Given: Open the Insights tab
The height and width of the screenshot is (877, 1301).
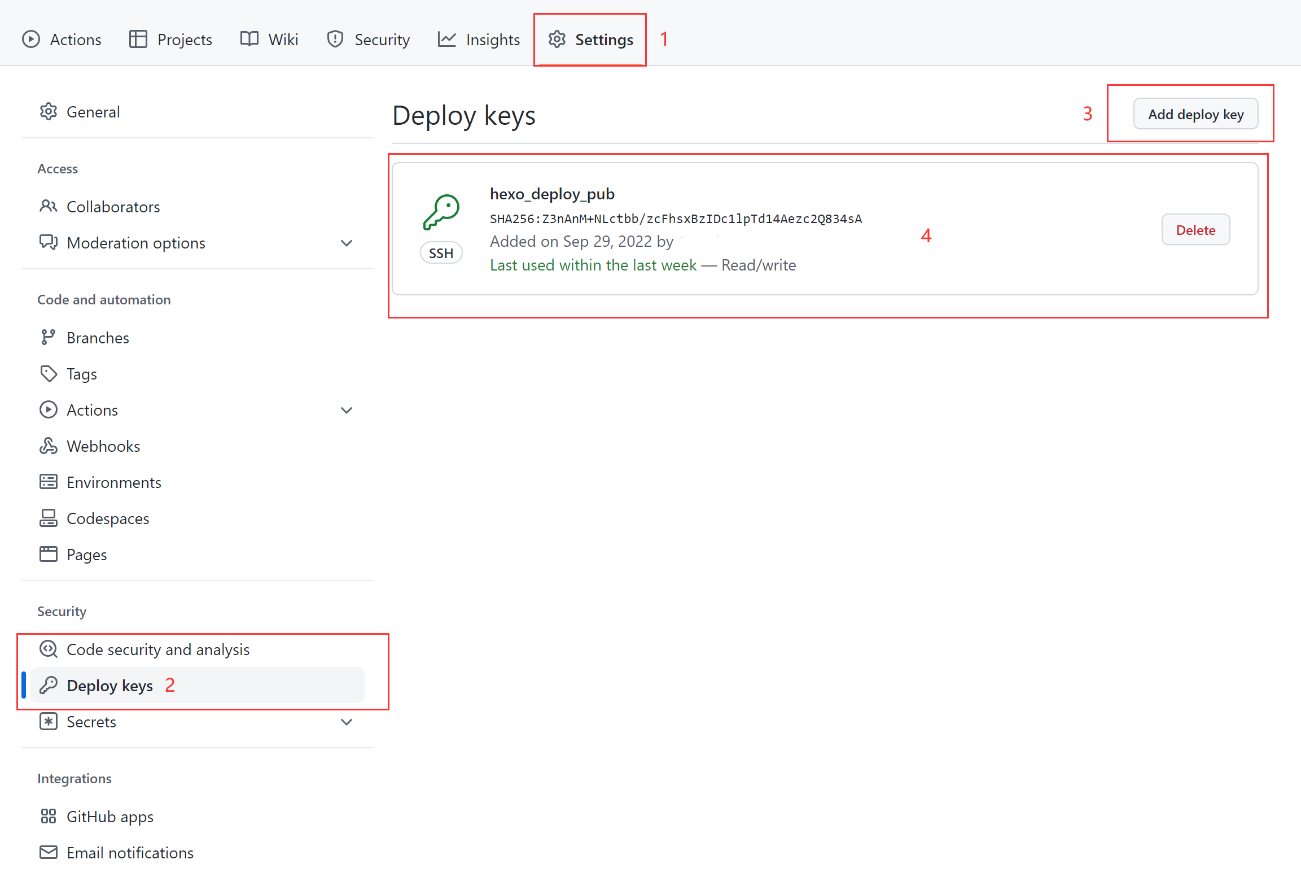Looking at the screenshot, I should [x=479, y=40].
